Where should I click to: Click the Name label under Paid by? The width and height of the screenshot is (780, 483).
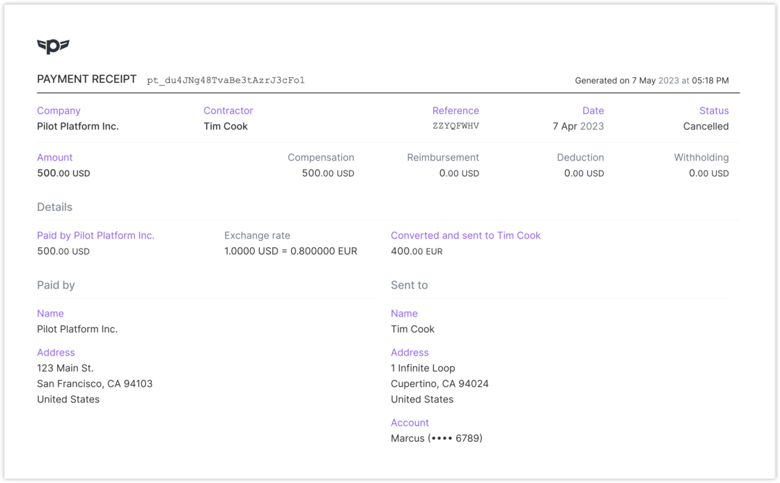[x=50, y=314]
